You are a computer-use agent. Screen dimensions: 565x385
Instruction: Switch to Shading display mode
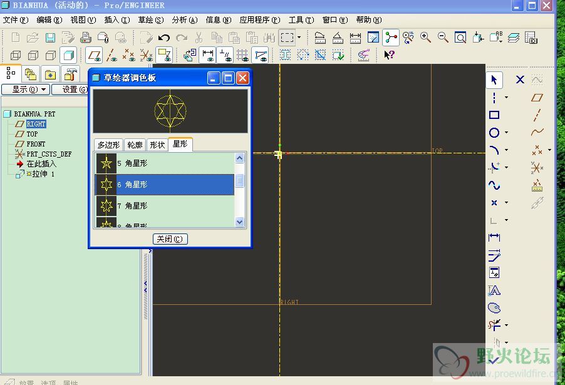pyautogui.click(x=68, y=55)
